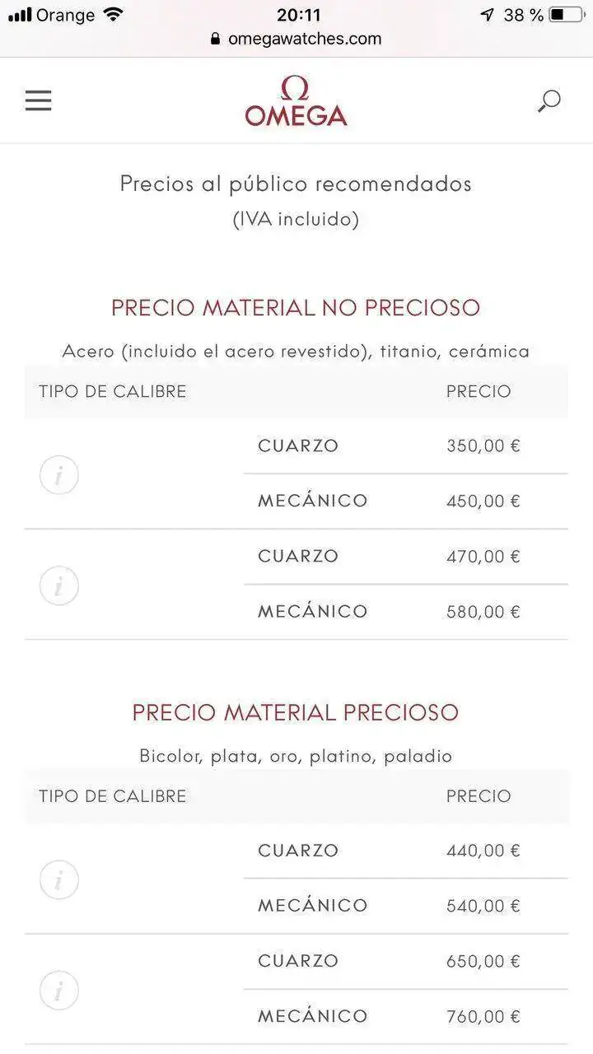Tap info icon beside 440,00 € quartz row

(x=59, y=879)
